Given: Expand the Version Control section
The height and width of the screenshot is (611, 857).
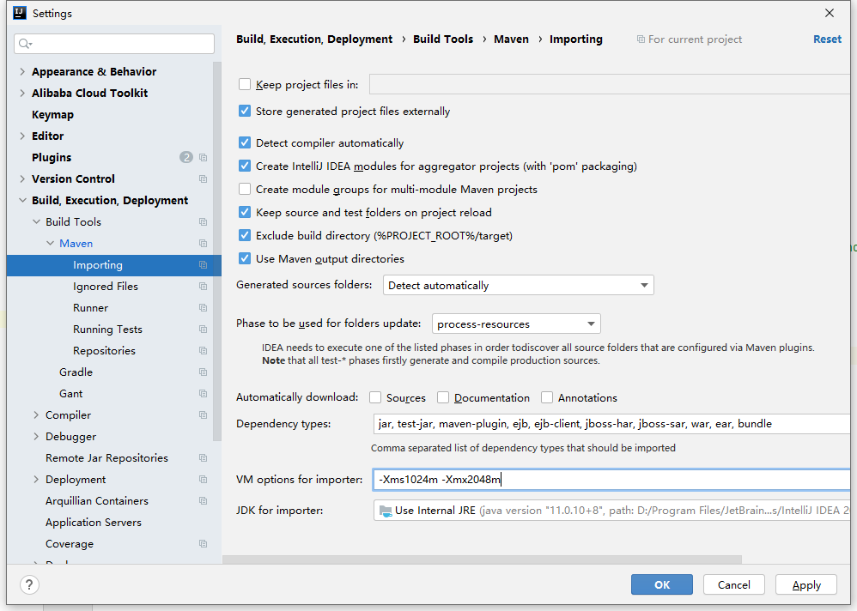Looking at the screenshot, I should [x=22, y=179].
